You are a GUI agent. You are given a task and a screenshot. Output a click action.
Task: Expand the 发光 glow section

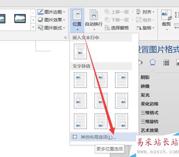tap(145, 95)
